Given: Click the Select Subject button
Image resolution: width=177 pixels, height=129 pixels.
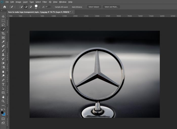Looking at the screenshot, I should (x=94, y=7).
